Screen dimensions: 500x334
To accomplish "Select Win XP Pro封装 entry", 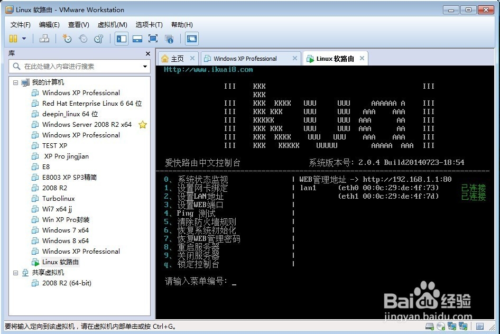I will point(66,220).
